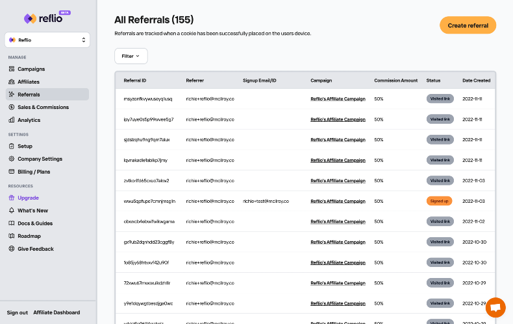
Task: Click Sign out at bottom left
Action: (x=18, y=312)
